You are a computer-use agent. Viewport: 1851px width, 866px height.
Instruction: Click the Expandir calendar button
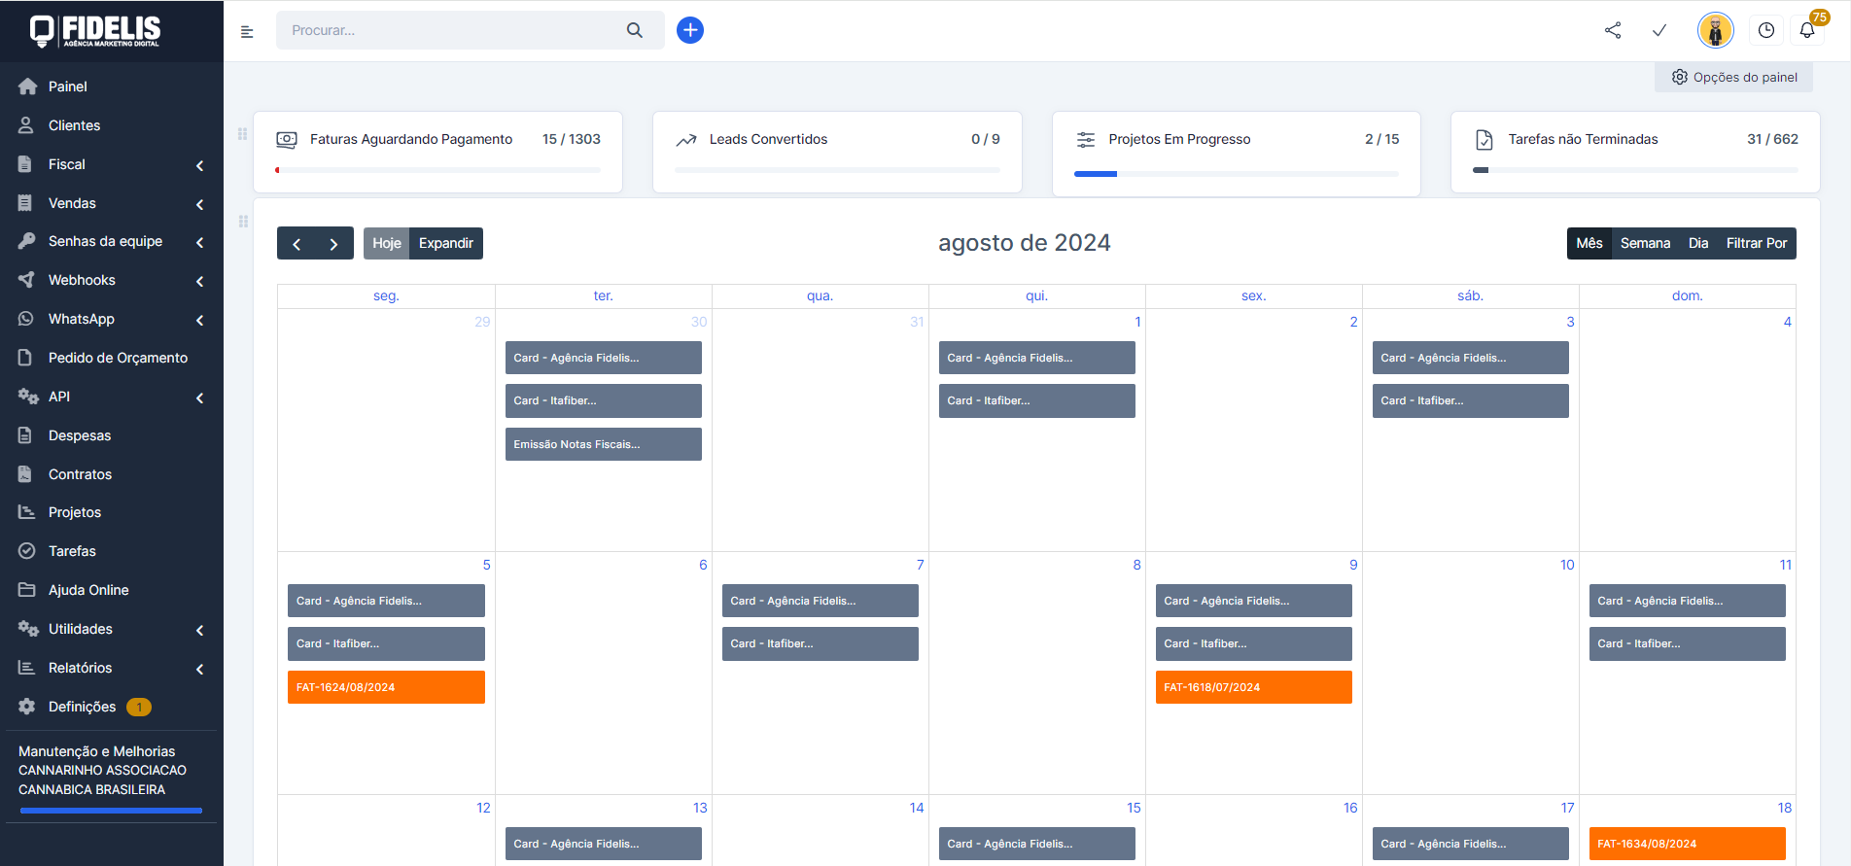tap(446, 243)
